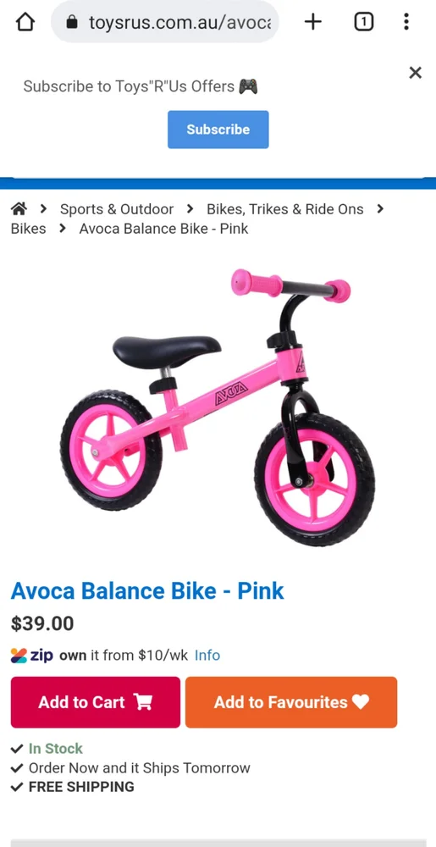Screen dimensions: 436x847
Task: Open the Sports & Outdoor breadcrumb
Action: coord(117,209)
